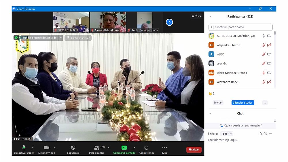Image resolution: width=288 pixels, height=162 pixels.
Task: Click the participants list scrollbar
Action: click(x=275, y=58)
